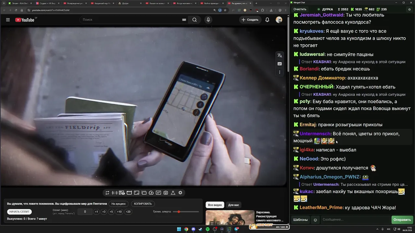Click the screen-with-sparkle icon in the player toolbar
The image size is (415, 233).
[158, 193]
